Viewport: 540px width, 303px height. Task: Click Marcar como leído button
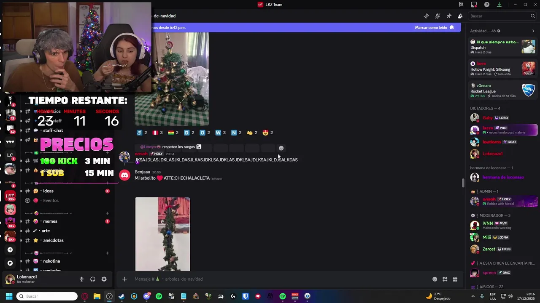(435, 27)
